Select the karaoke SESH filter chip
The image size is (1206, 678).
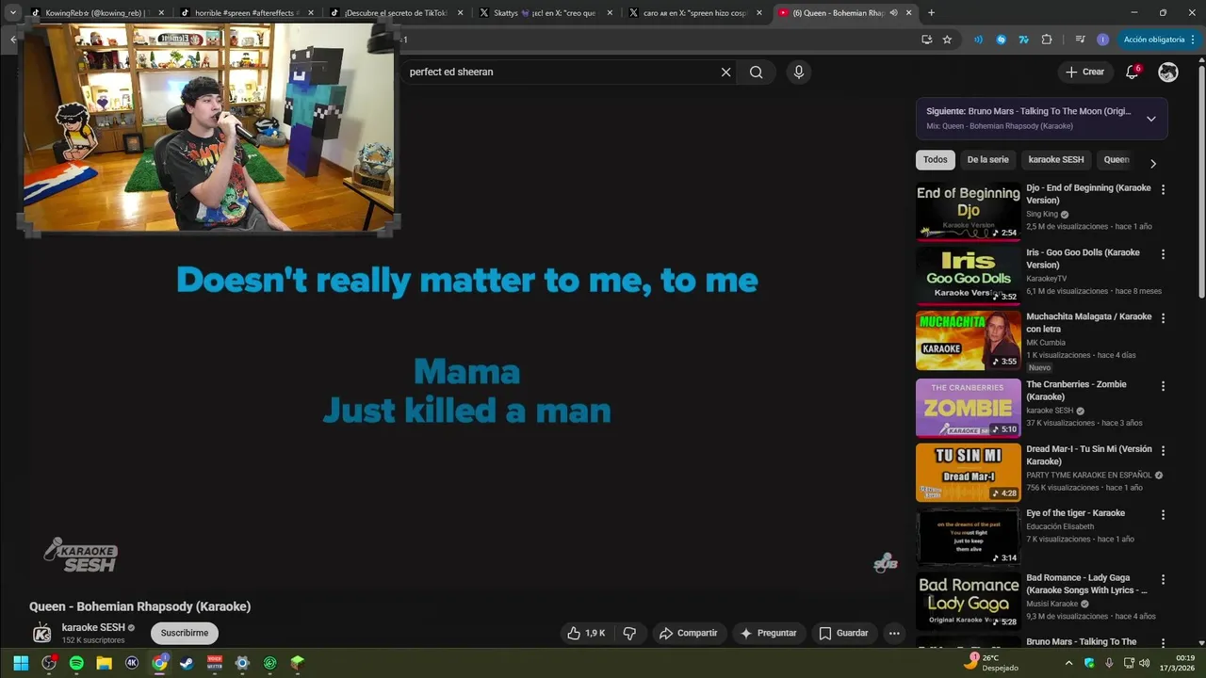[x=1055, y=160]
